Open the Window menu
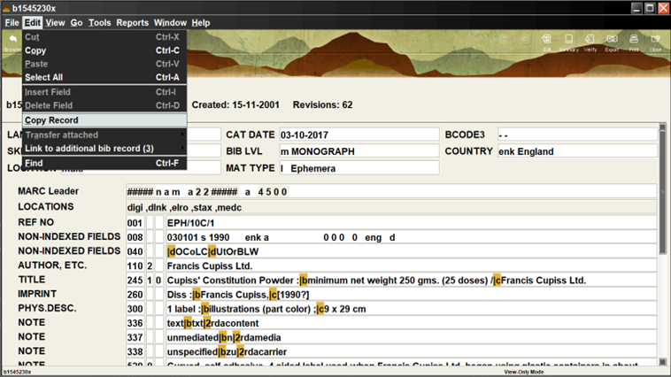 tap(170, 22)
